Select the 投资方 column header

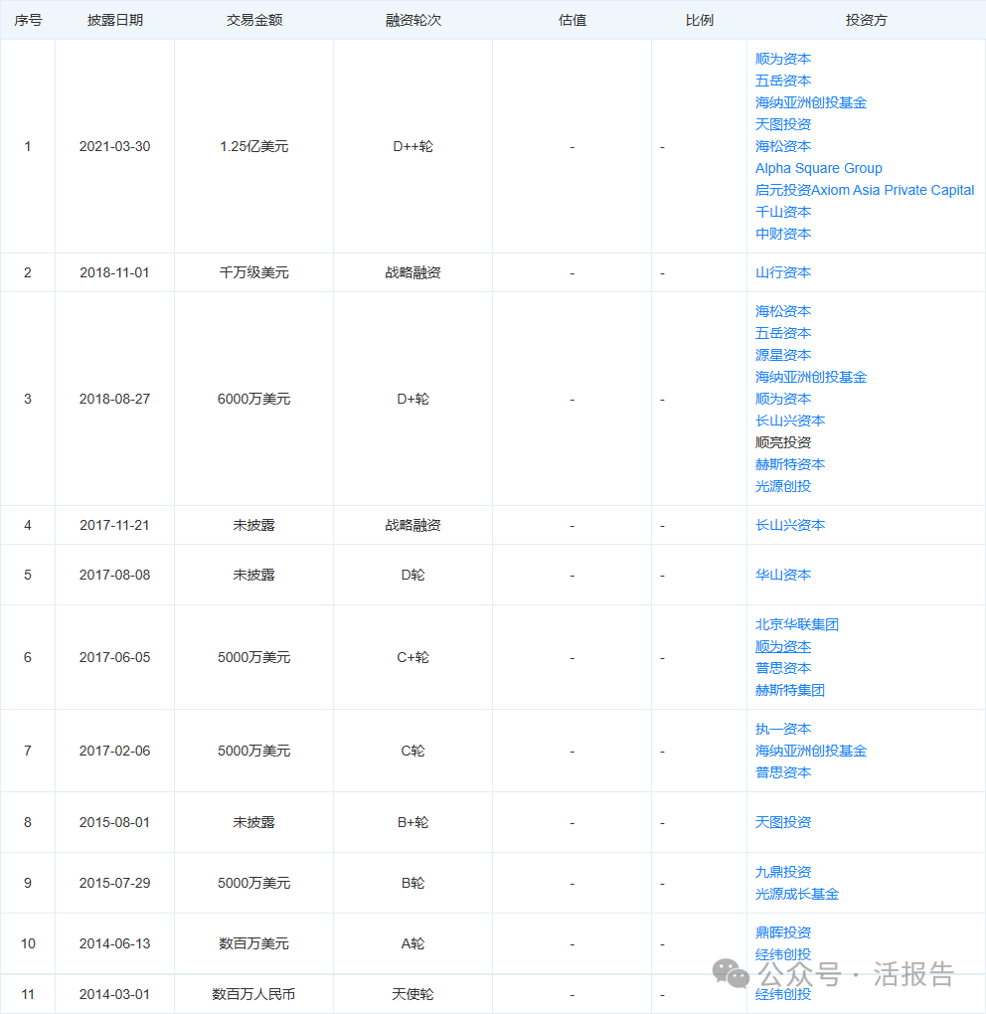pyautogui.click(x=865, y=19)
